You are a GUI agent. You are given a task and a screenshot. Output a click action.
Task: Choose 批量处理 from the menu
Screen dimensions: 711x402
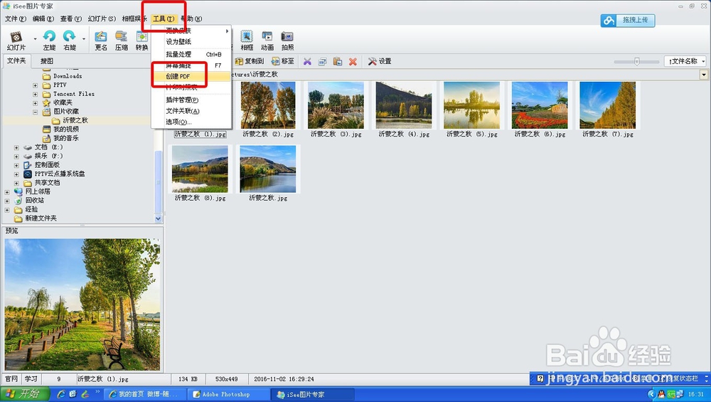pos(191,54)
